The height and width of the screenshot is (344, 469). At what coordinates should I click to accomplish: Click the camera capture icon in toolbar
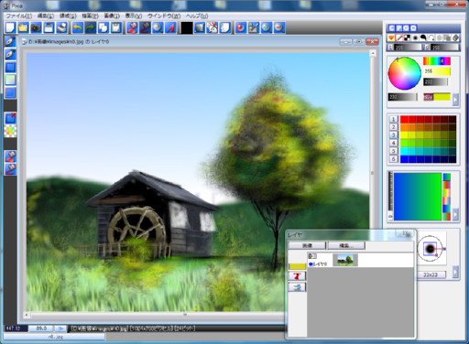pyautogui.click(x=36, y=27)
